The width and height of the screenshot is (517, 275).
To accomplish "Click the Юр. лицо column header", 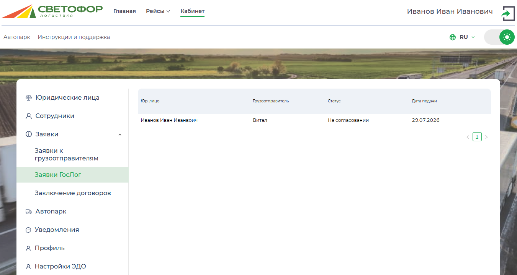I will click(150, 101).
